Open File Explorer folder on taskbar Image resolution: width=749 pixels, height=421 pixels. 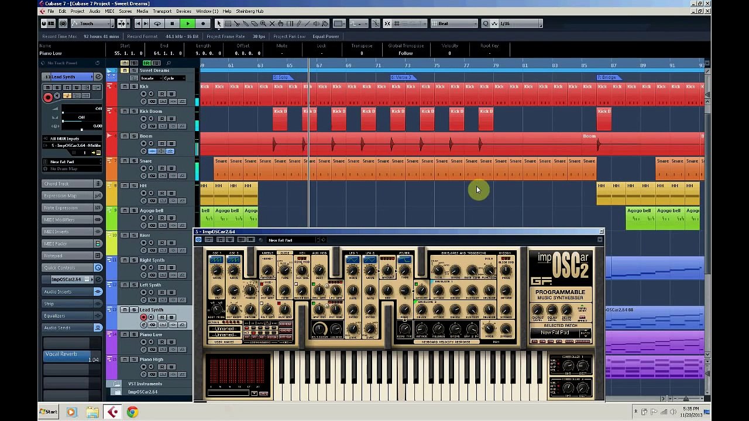pos(92,412)
